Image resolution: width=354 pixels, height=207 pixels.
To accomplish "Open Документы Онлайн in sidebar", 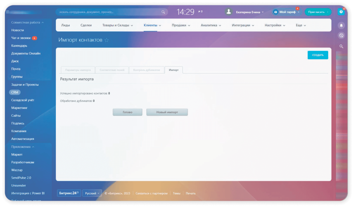I will tap(26, 53).
